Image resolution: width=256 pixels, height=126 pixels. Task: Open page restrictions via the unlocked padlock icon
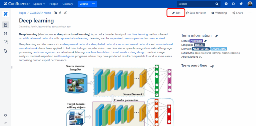click(x=56, y=13)
